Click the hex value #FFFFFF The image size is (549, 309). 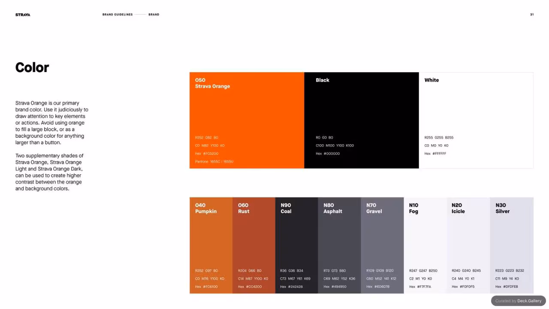click(440, 154)
